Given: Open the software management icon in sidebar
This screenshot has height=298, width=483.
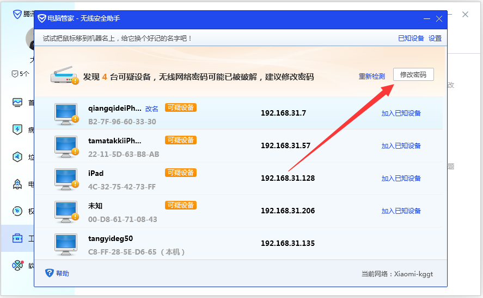Looking at the screenshot, I should (x=17, y=265).
